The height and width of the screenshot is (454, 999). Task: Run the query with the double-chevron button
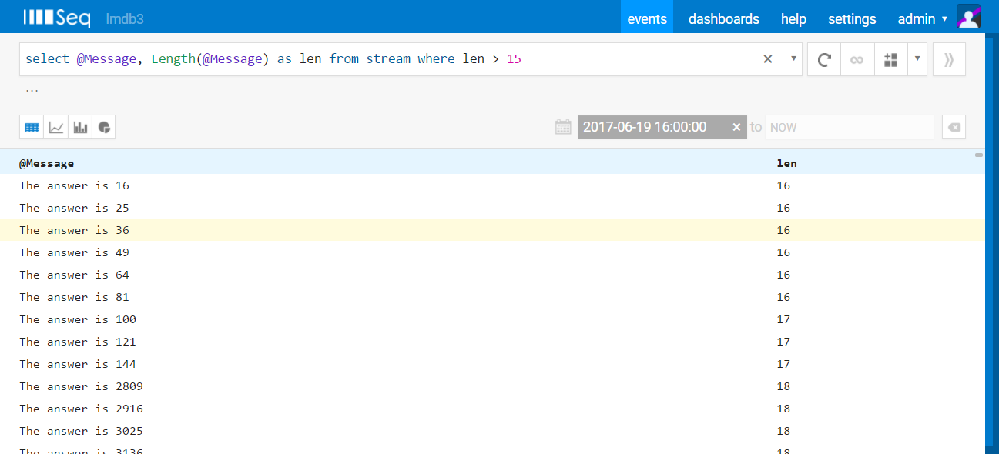pyautogui.click(x=948, y=59)
